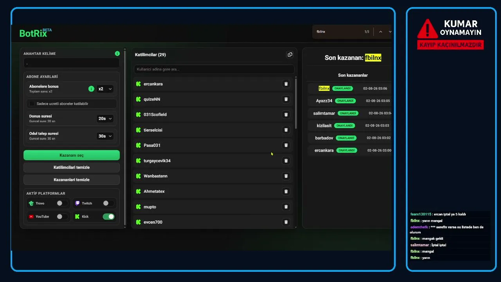The image size is (501, 282).
Task: Click Onaylandi badge beside barbadov
Action: 346,138
